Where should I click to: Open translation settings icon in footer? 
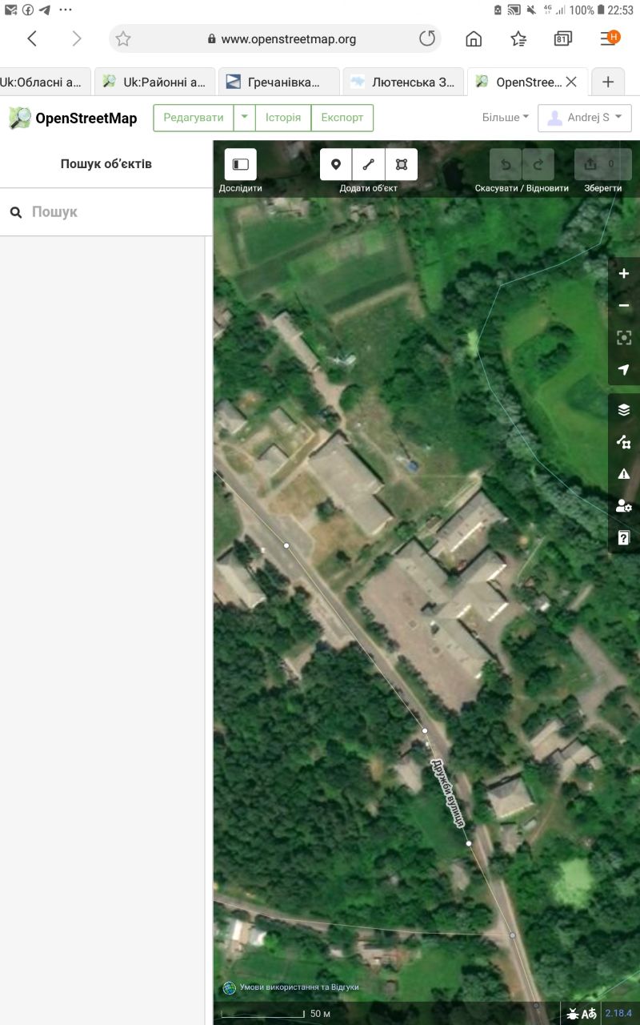click(x=590, y=1013)
